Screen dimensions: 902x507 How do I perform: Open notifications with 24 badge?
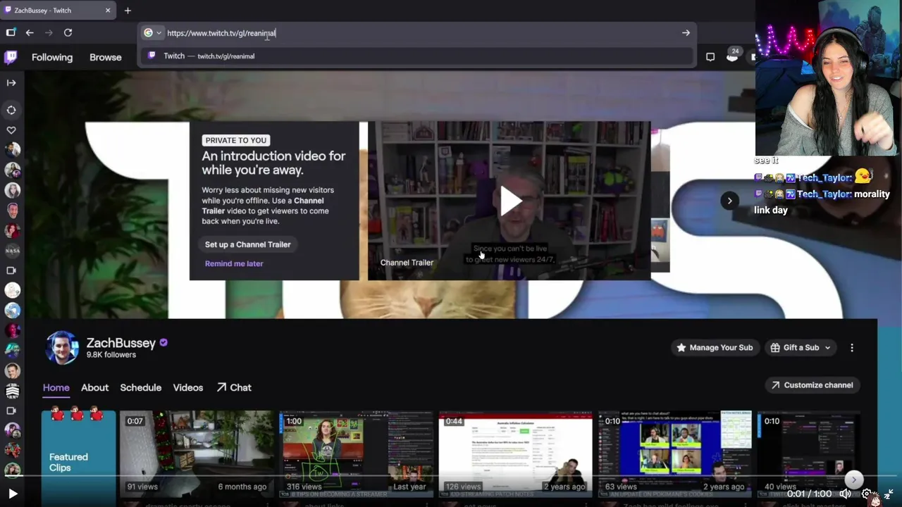(x=733, y=56)
